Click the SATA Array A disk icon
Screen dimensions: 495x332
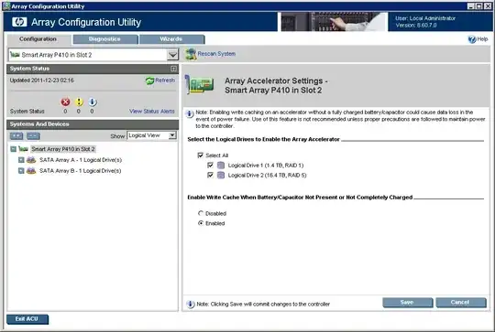31,160
